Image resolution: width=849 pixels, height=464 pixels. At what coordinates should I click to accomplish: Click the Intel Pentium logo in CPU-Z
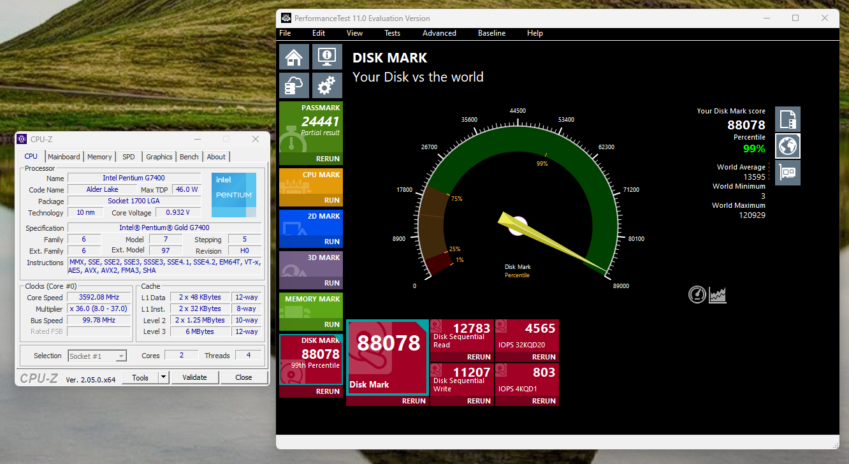[x=234, y=194]
